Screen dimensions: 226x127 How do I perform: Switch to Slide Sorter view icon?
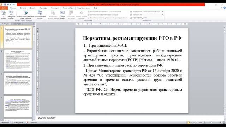click(x=191, y=123)
